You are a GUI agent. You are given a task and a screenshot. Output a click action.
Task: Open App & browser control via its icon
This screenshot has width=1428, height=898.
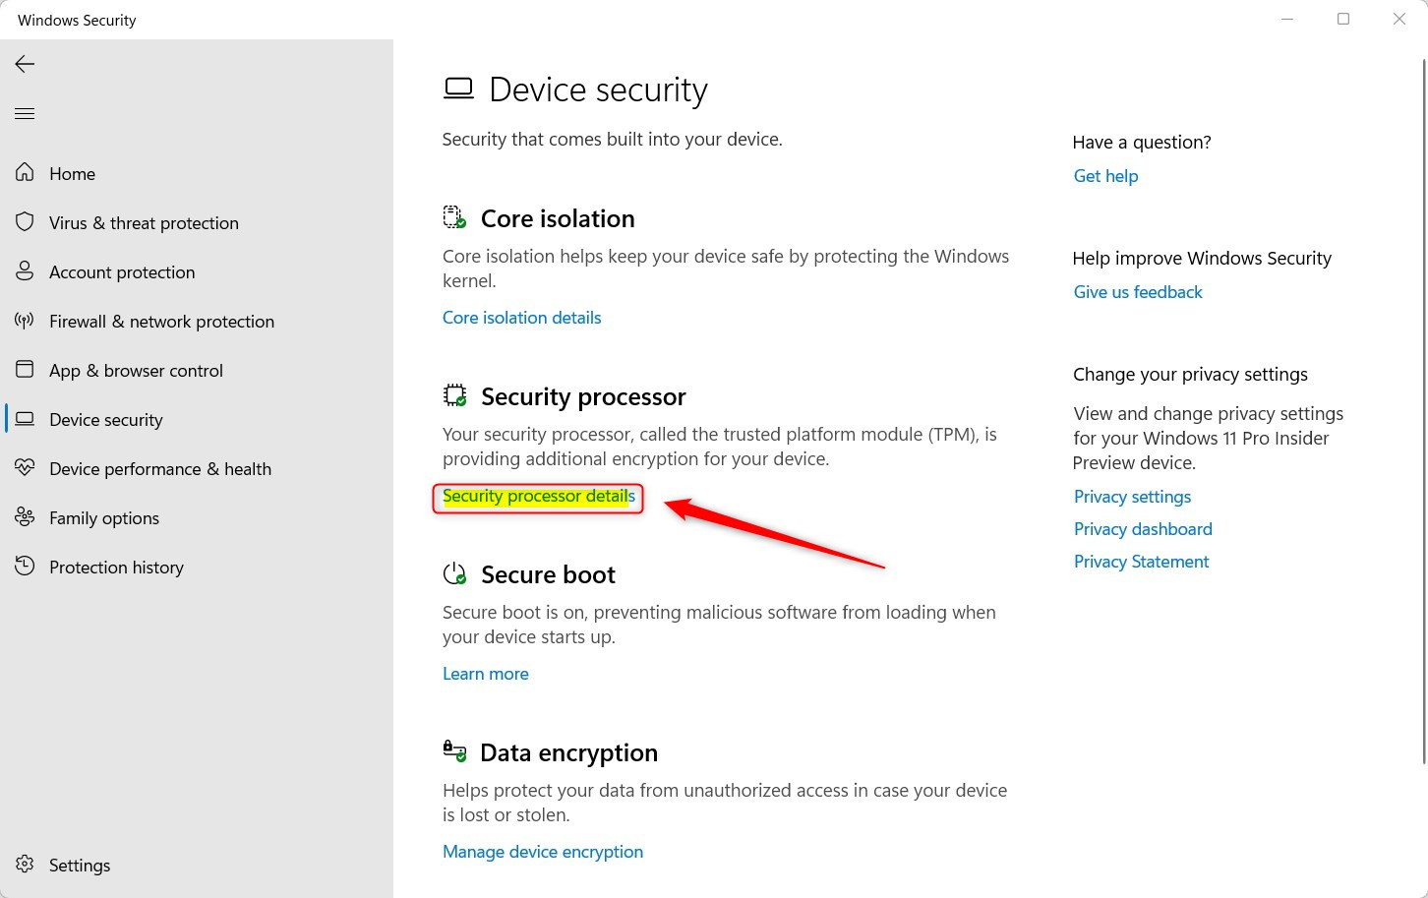pos(25,370)
